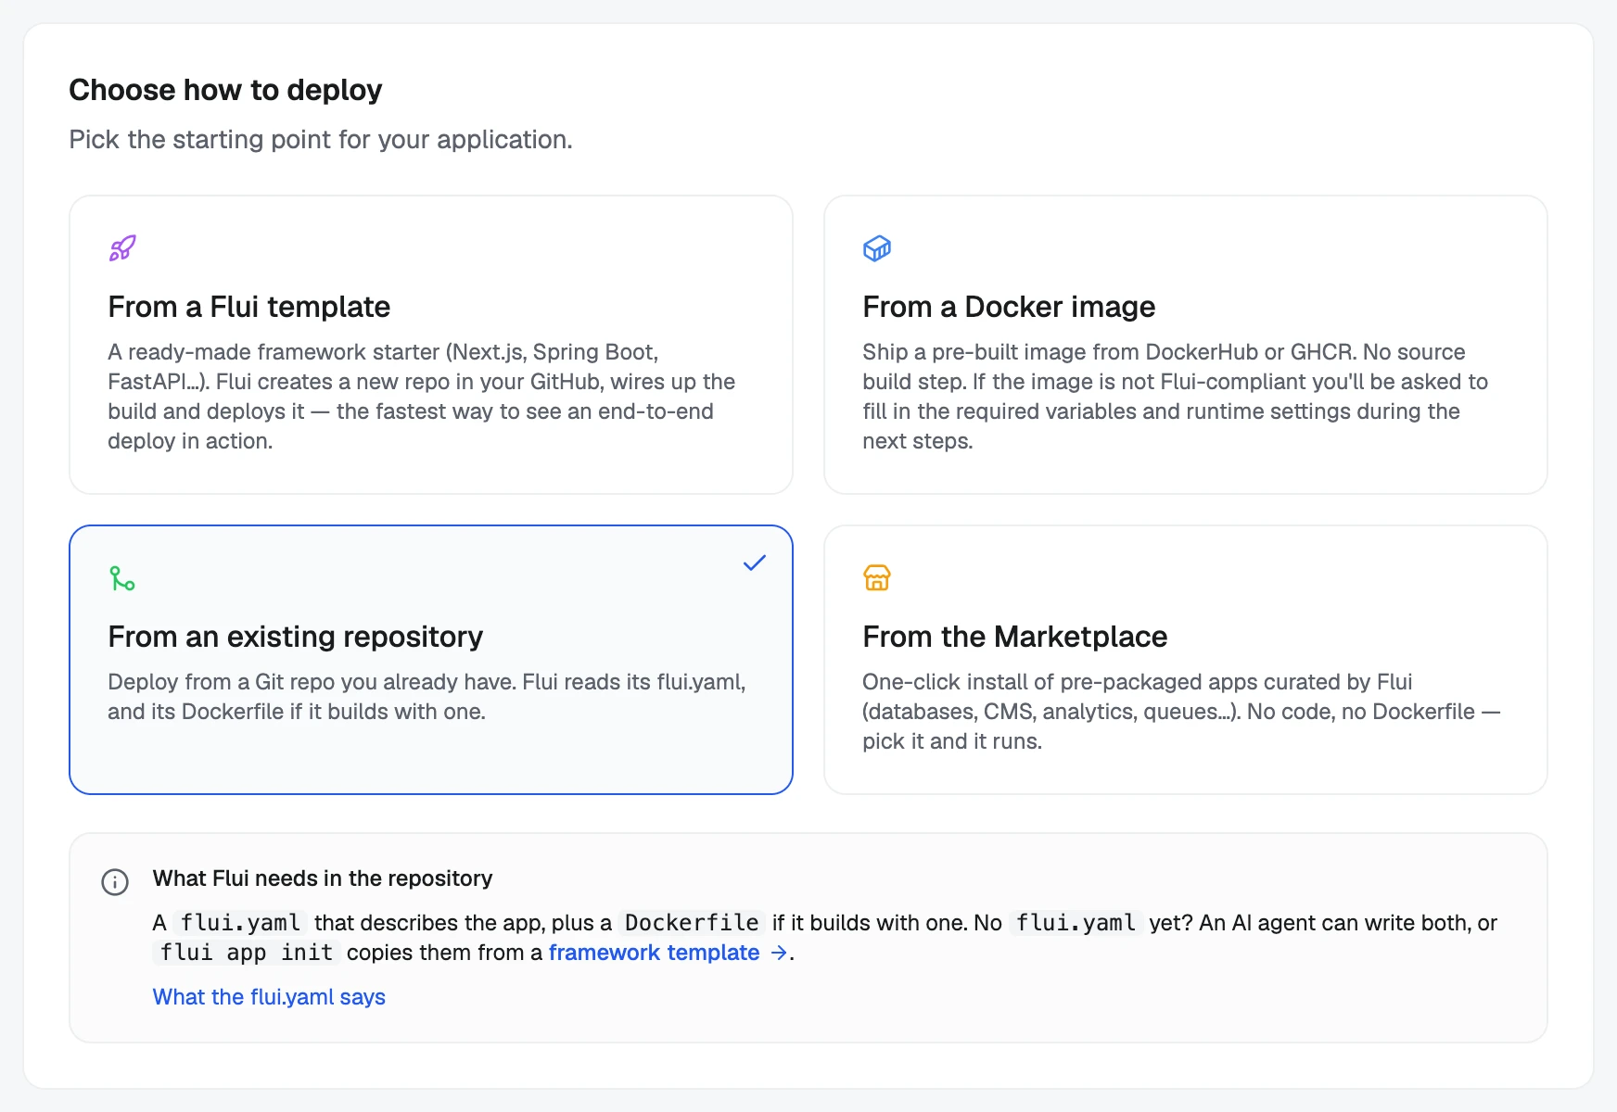Click the 'Dockerfile' code snippet

pyautogui.click(x=692, y=923)
